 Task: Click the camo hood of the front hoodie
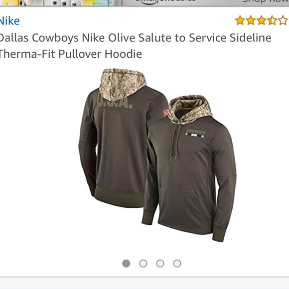click(190, 109)
